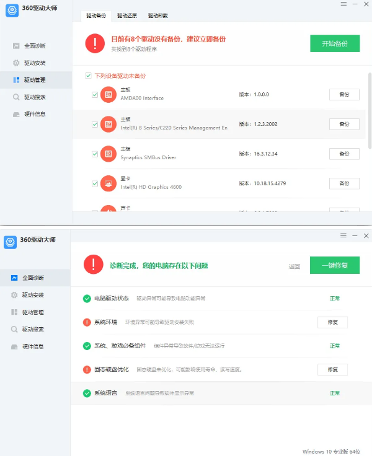The width and height of the screenshot is (372, 456).
Task: Click 驱动安装 gear icon in upper window sidebar
Action: 16,63
